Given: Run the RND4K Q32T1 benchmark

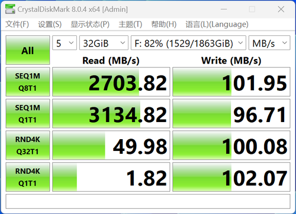Looking at the screenshot, I should tap(28, 146).
